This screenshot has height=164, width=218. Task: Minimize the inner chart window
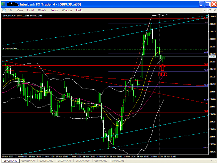205,10
